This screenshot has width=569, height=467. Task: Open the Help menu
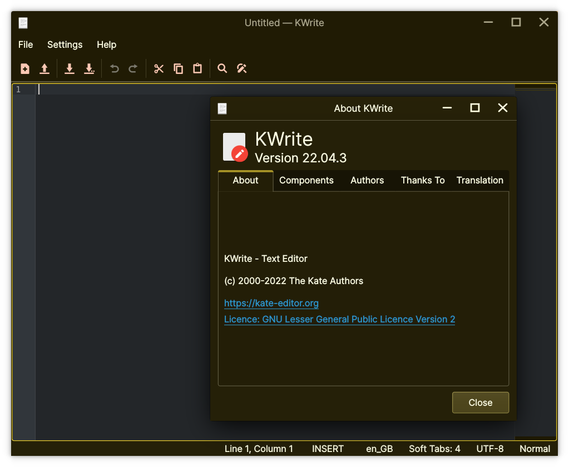click(107, 44)
